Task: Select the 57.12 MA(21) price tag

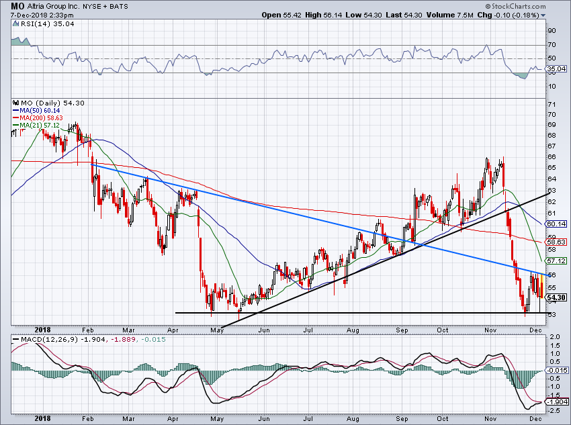Action: coord(556,261)
